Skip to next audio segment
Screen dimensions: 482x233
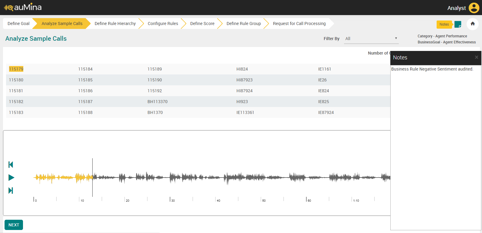(x=11, y=190)
